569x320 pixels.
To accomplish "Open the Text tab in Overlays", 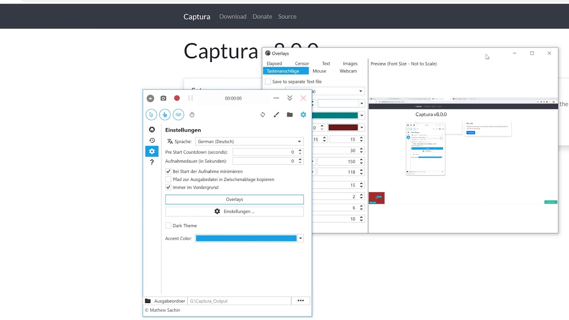I will (326, 64).
